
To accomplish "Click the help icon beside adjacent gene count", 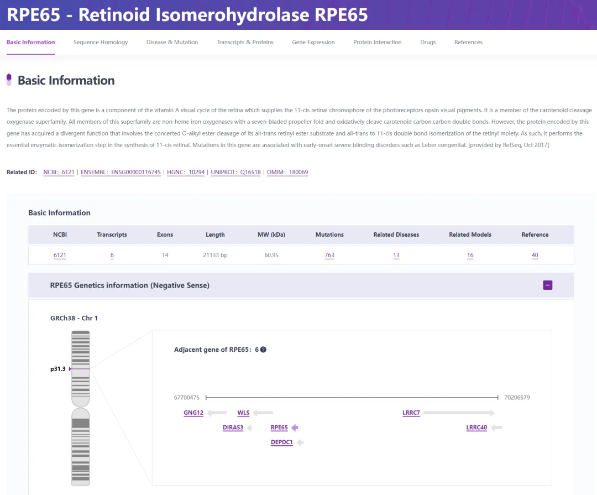I will (x=263, y=350).
